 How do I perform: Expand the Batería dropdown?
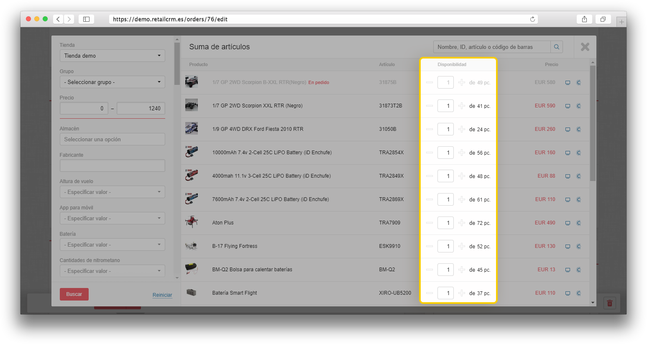pos(112,245)
